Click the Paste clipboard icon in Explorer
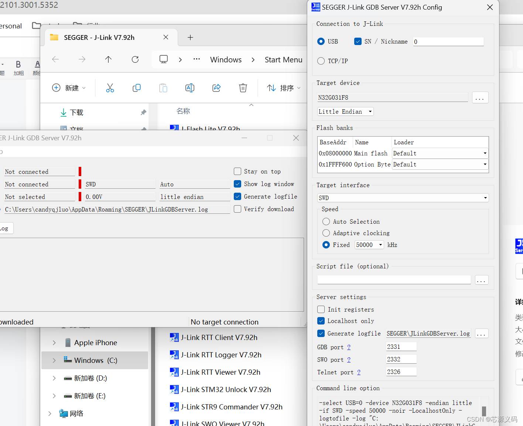523x426 pixels. point(163,88)
